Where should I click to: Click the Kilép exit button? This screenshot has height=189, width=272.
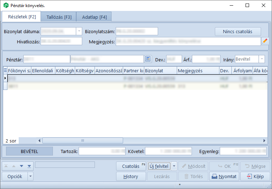tap(255, 176)
